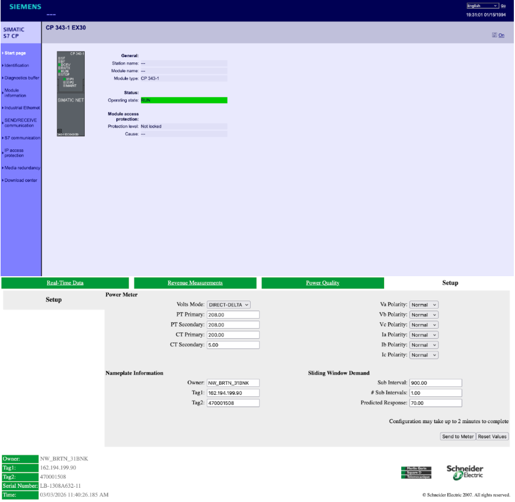This screenshot has width=515, height=502.
Task: Click the refresh icon beside the On link
Action: (494, 35)
